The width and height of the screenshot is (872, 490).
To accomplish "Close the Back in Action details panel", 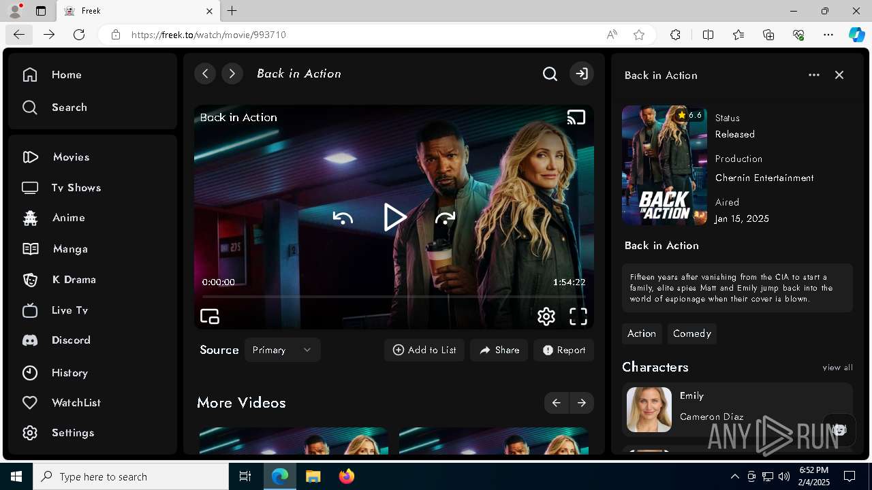I will [839, 75].
